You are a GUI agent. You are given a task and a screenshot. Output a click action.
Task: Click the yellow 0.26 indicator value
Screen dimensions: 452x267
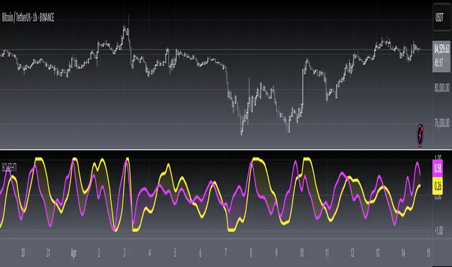(x=438, y=186)
